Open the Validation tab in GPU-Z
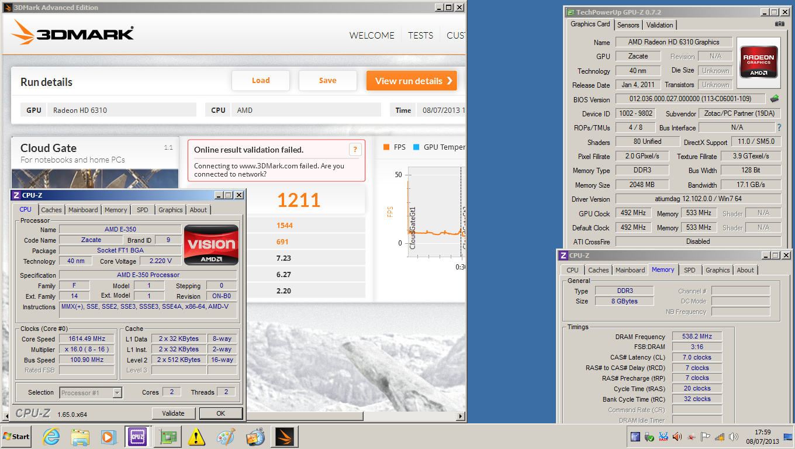The image size is (795, 449). pyautogui.click(x=660, y=25)
